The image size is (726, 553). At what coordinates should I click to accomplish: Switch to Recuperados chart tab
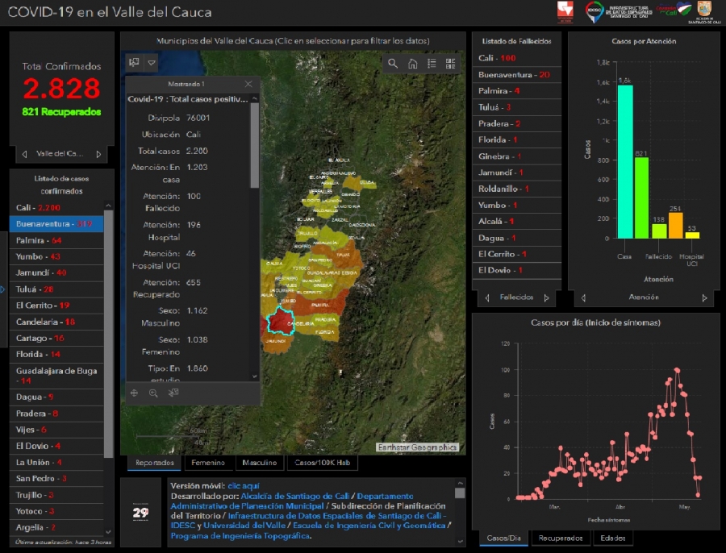coord(560,538)
